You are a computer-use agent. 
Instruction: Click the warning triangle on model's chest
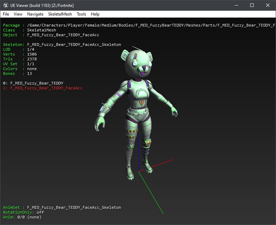click(141, 103)
